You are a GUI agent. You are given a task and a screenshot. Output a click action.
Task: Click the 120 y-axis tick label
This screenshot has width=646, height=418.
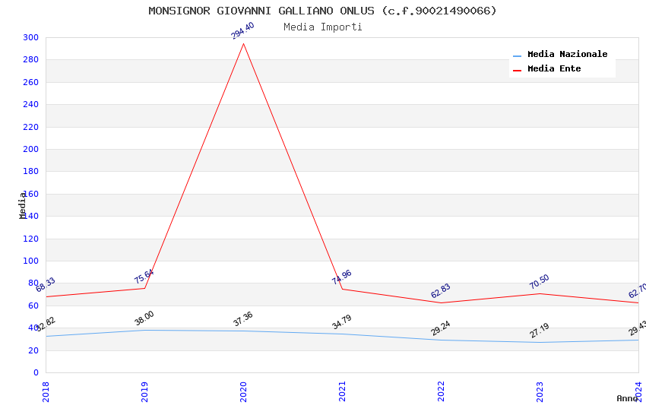point(30,239)
